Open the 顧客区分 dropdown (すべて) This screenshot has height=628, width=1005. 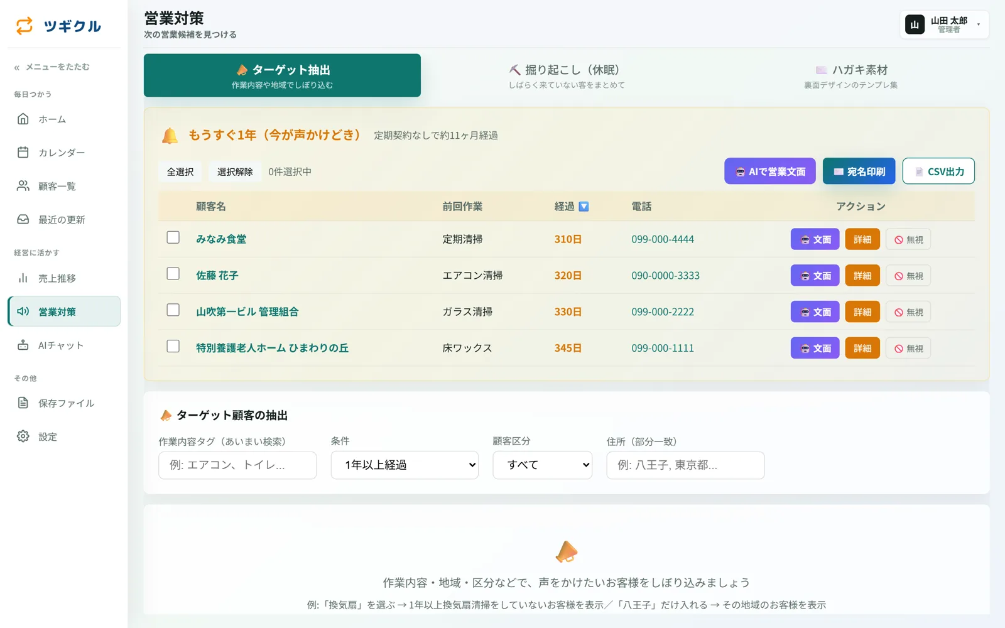point(542,465)
